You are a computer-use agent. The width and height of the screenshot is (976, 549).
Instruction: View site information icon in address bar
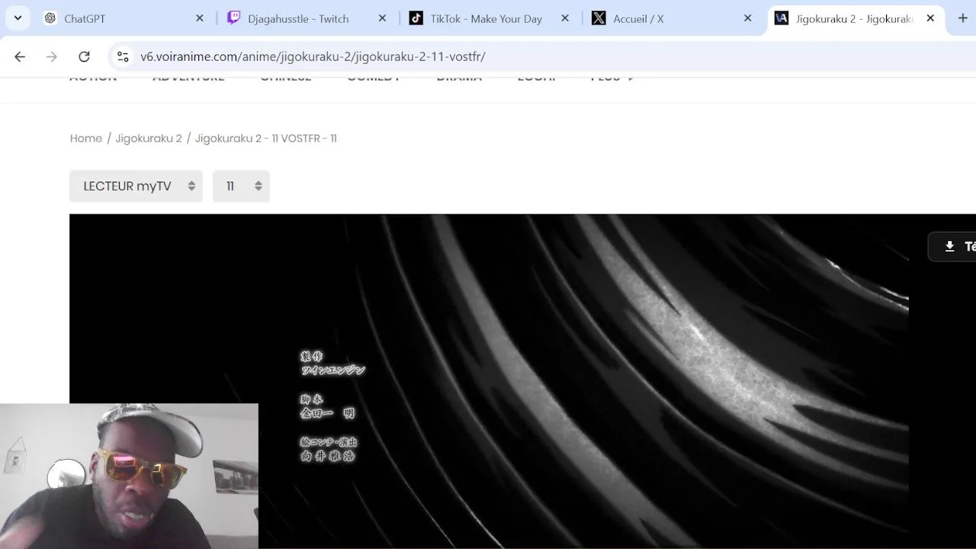point(122,56)
